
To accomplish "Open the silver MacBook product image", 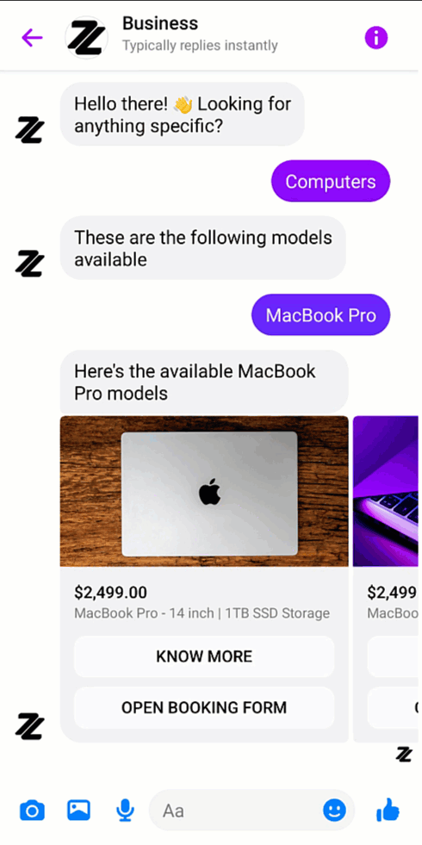I will point(204,491).
